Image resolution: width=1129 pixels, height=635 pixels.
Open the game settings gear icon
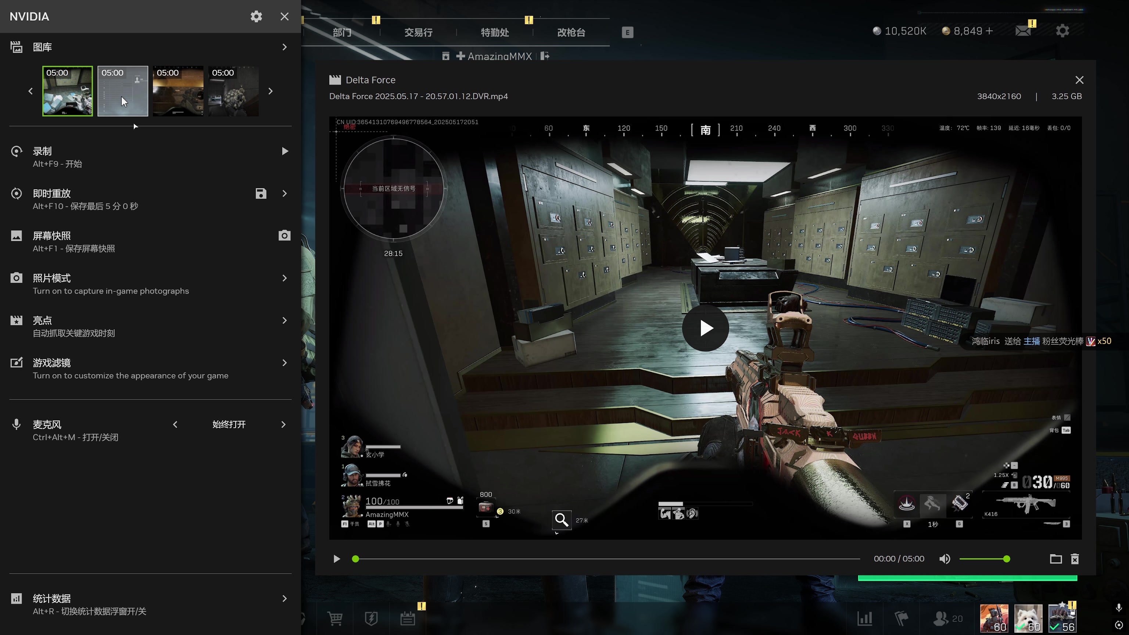click(x=1062, y=31)
